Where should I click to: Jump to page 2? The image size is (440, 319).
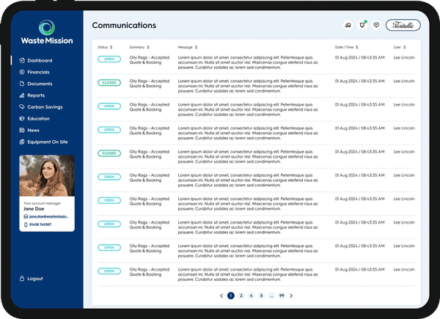tap(241, 296)
